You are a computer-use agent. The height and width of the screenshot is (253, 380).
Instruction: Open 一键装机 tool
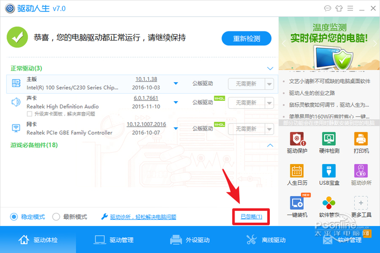pos(297,206)
